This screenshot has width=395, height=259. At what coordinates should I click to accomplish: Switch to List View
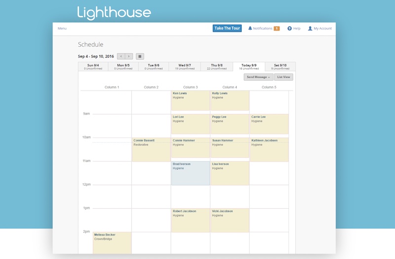283,77
